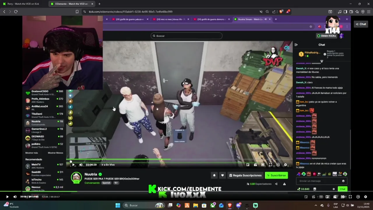373x210 pixels.
Task: Click Regala Suscripciones button
Action: click(245, 175)
